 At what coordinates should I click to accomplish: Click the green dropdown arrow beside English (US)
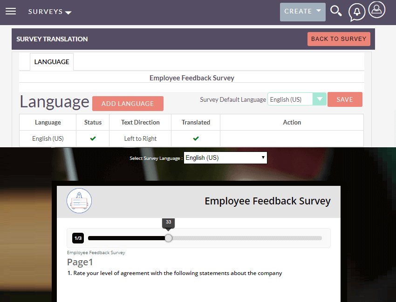tap(320, 99)
